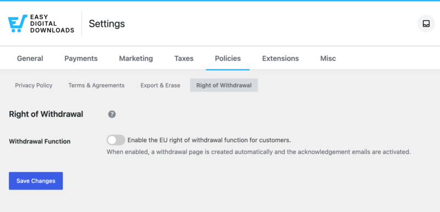Go to the Marketing tab
Viewport: 440px width, 212px height.
pos(136,58)
